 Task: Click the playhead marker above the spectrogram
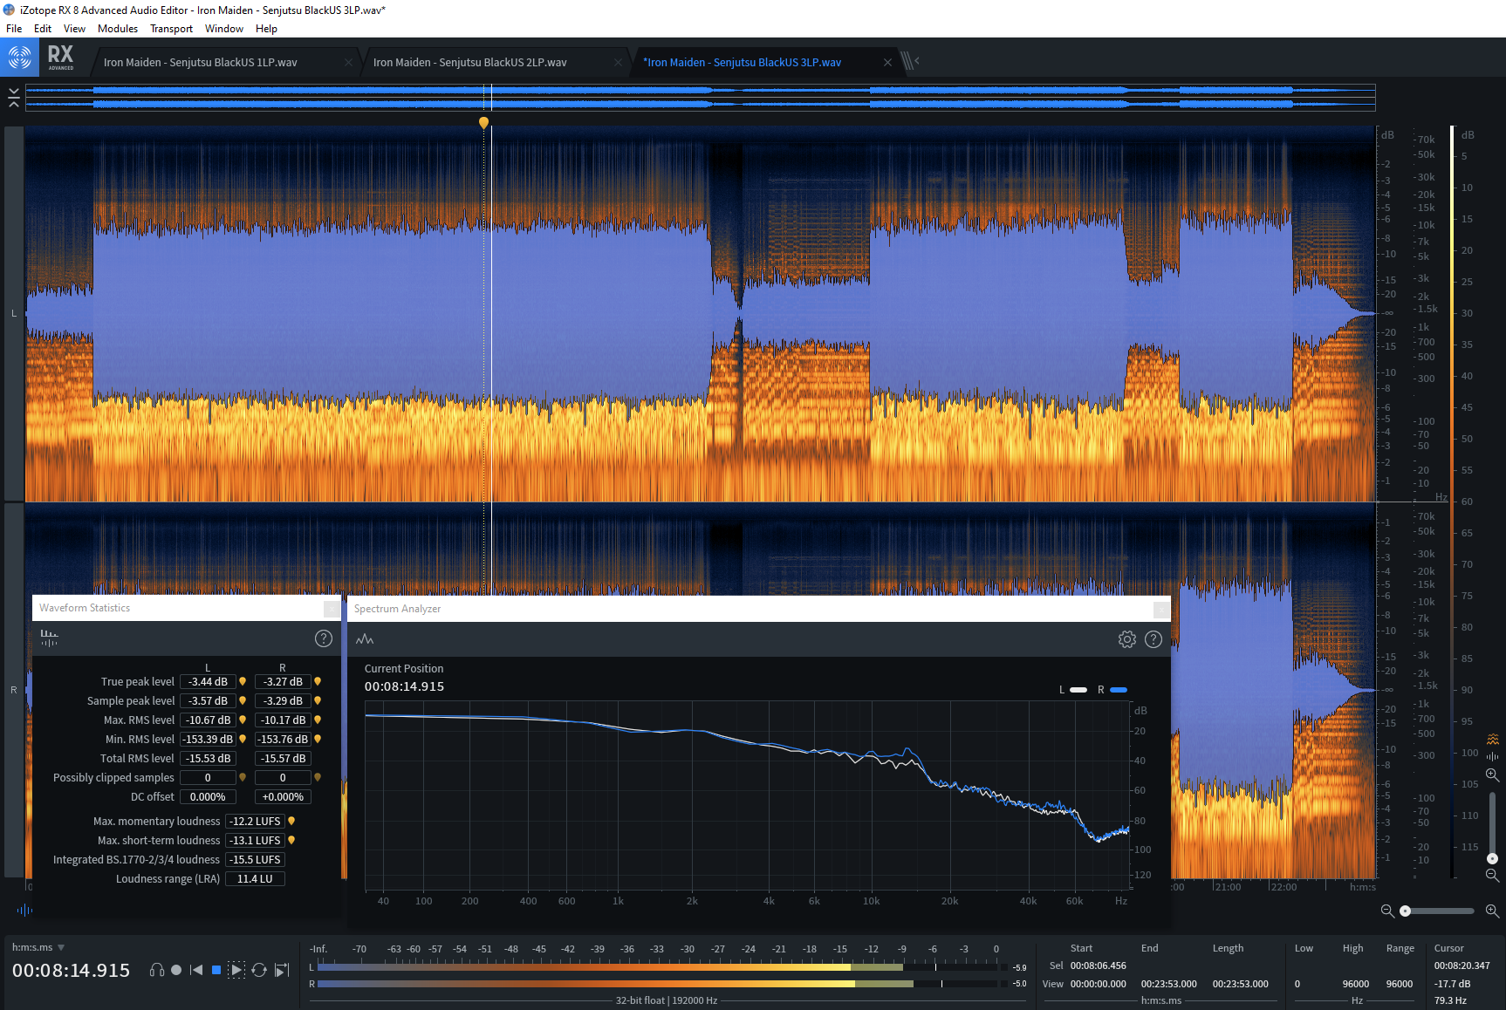click(483, 123)
